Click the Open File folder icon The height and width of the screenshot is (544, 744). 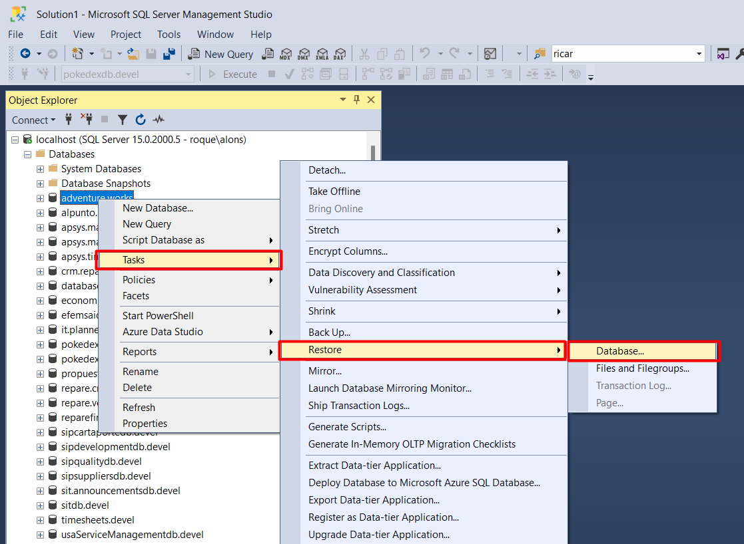(x=133, y=54)
